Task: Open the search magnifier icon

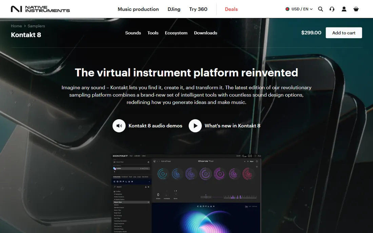Action: [x=320, y=9]
